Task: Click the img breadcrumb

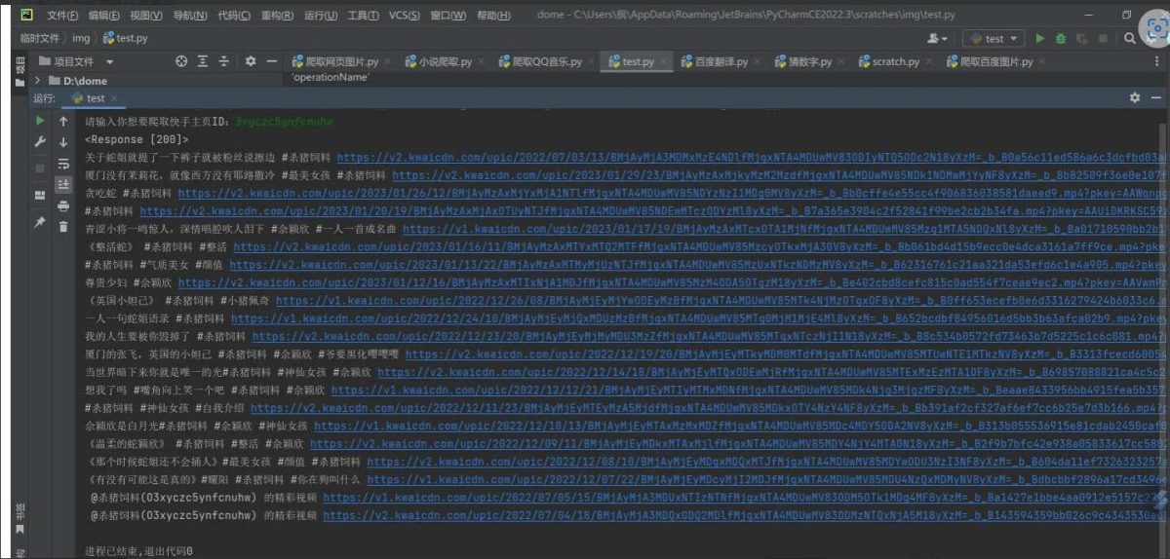Action: pyautogui.click(x=81, y=38)
